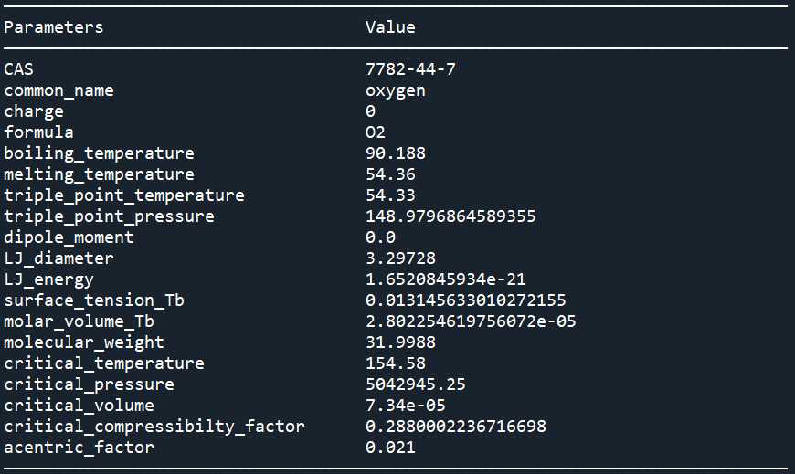Screen dimensions: 795x474
Task: Select the melting_temperature row label
Action: (99, 174)
